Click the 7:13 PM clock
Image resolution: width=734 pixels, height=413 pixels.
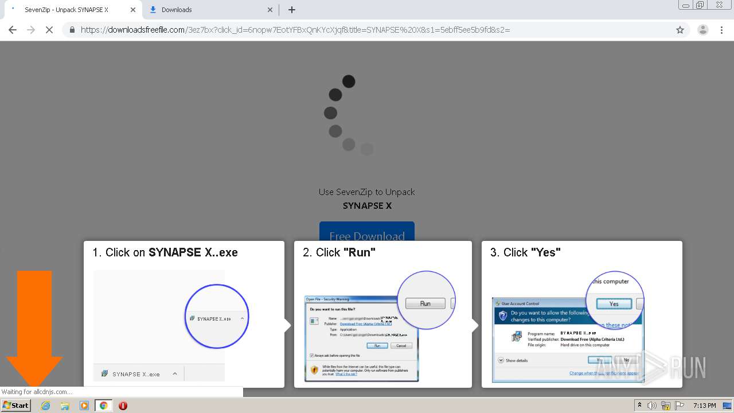(x=705, y=406)
